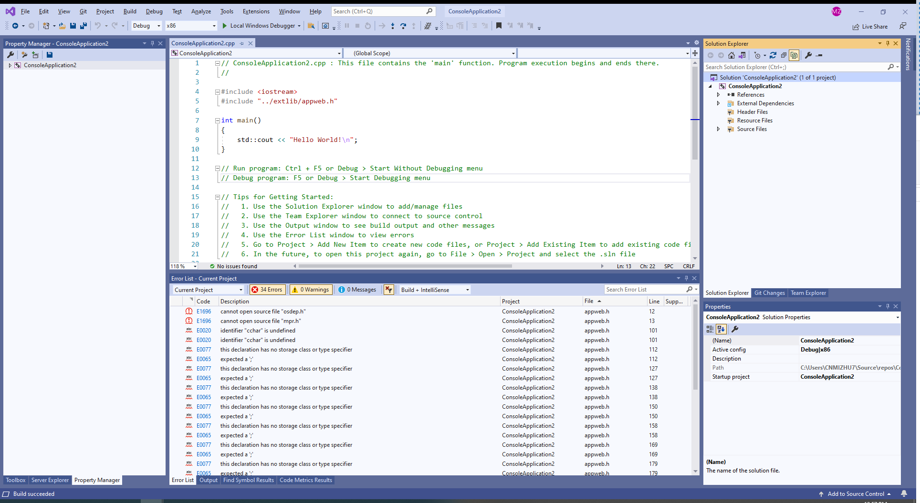Click the single-disk Save icon in main toolbar
The height and width of the screenshot is (503, 920).
(x=73, y=26)
